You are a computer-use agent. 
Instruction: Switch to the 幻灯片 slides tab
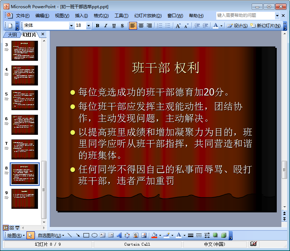tap(29, 35)
